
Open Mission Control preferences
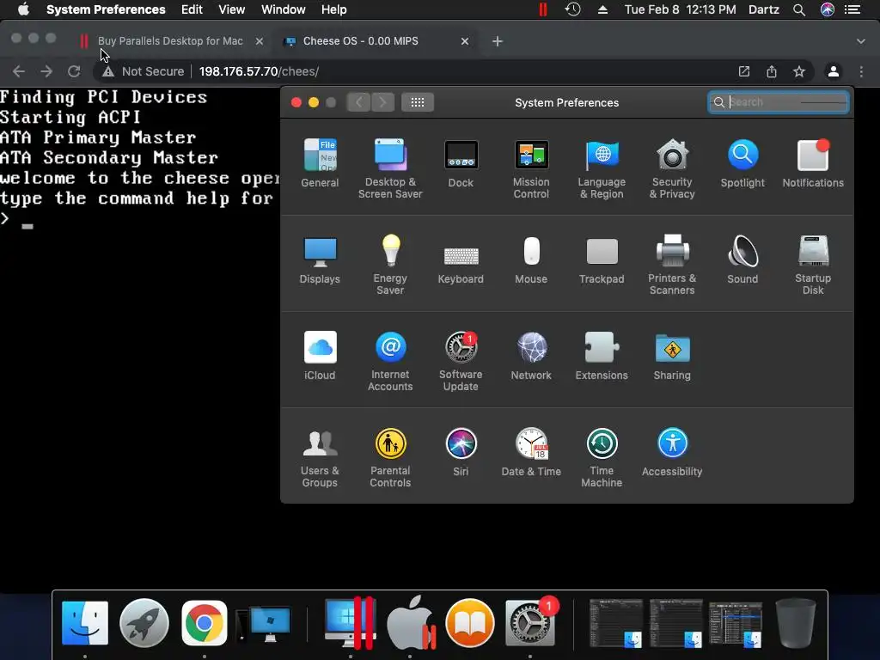click(x=531, y=168)
